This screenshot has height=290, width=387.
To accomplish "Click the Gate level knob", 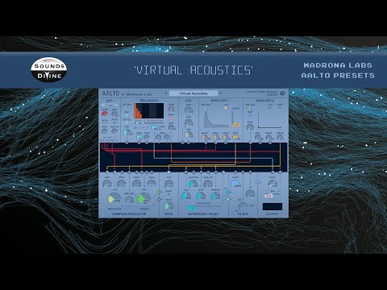I will [169, 184].
